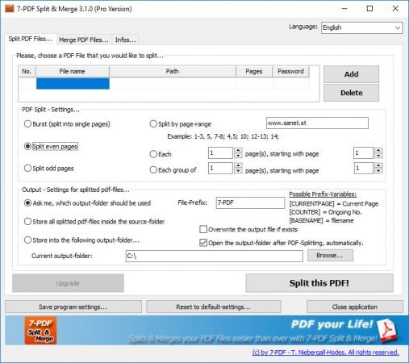The image size is (409, 363).
Task: Click the Each pages number field
Action: pyautogui.click(x=220, y=153)
